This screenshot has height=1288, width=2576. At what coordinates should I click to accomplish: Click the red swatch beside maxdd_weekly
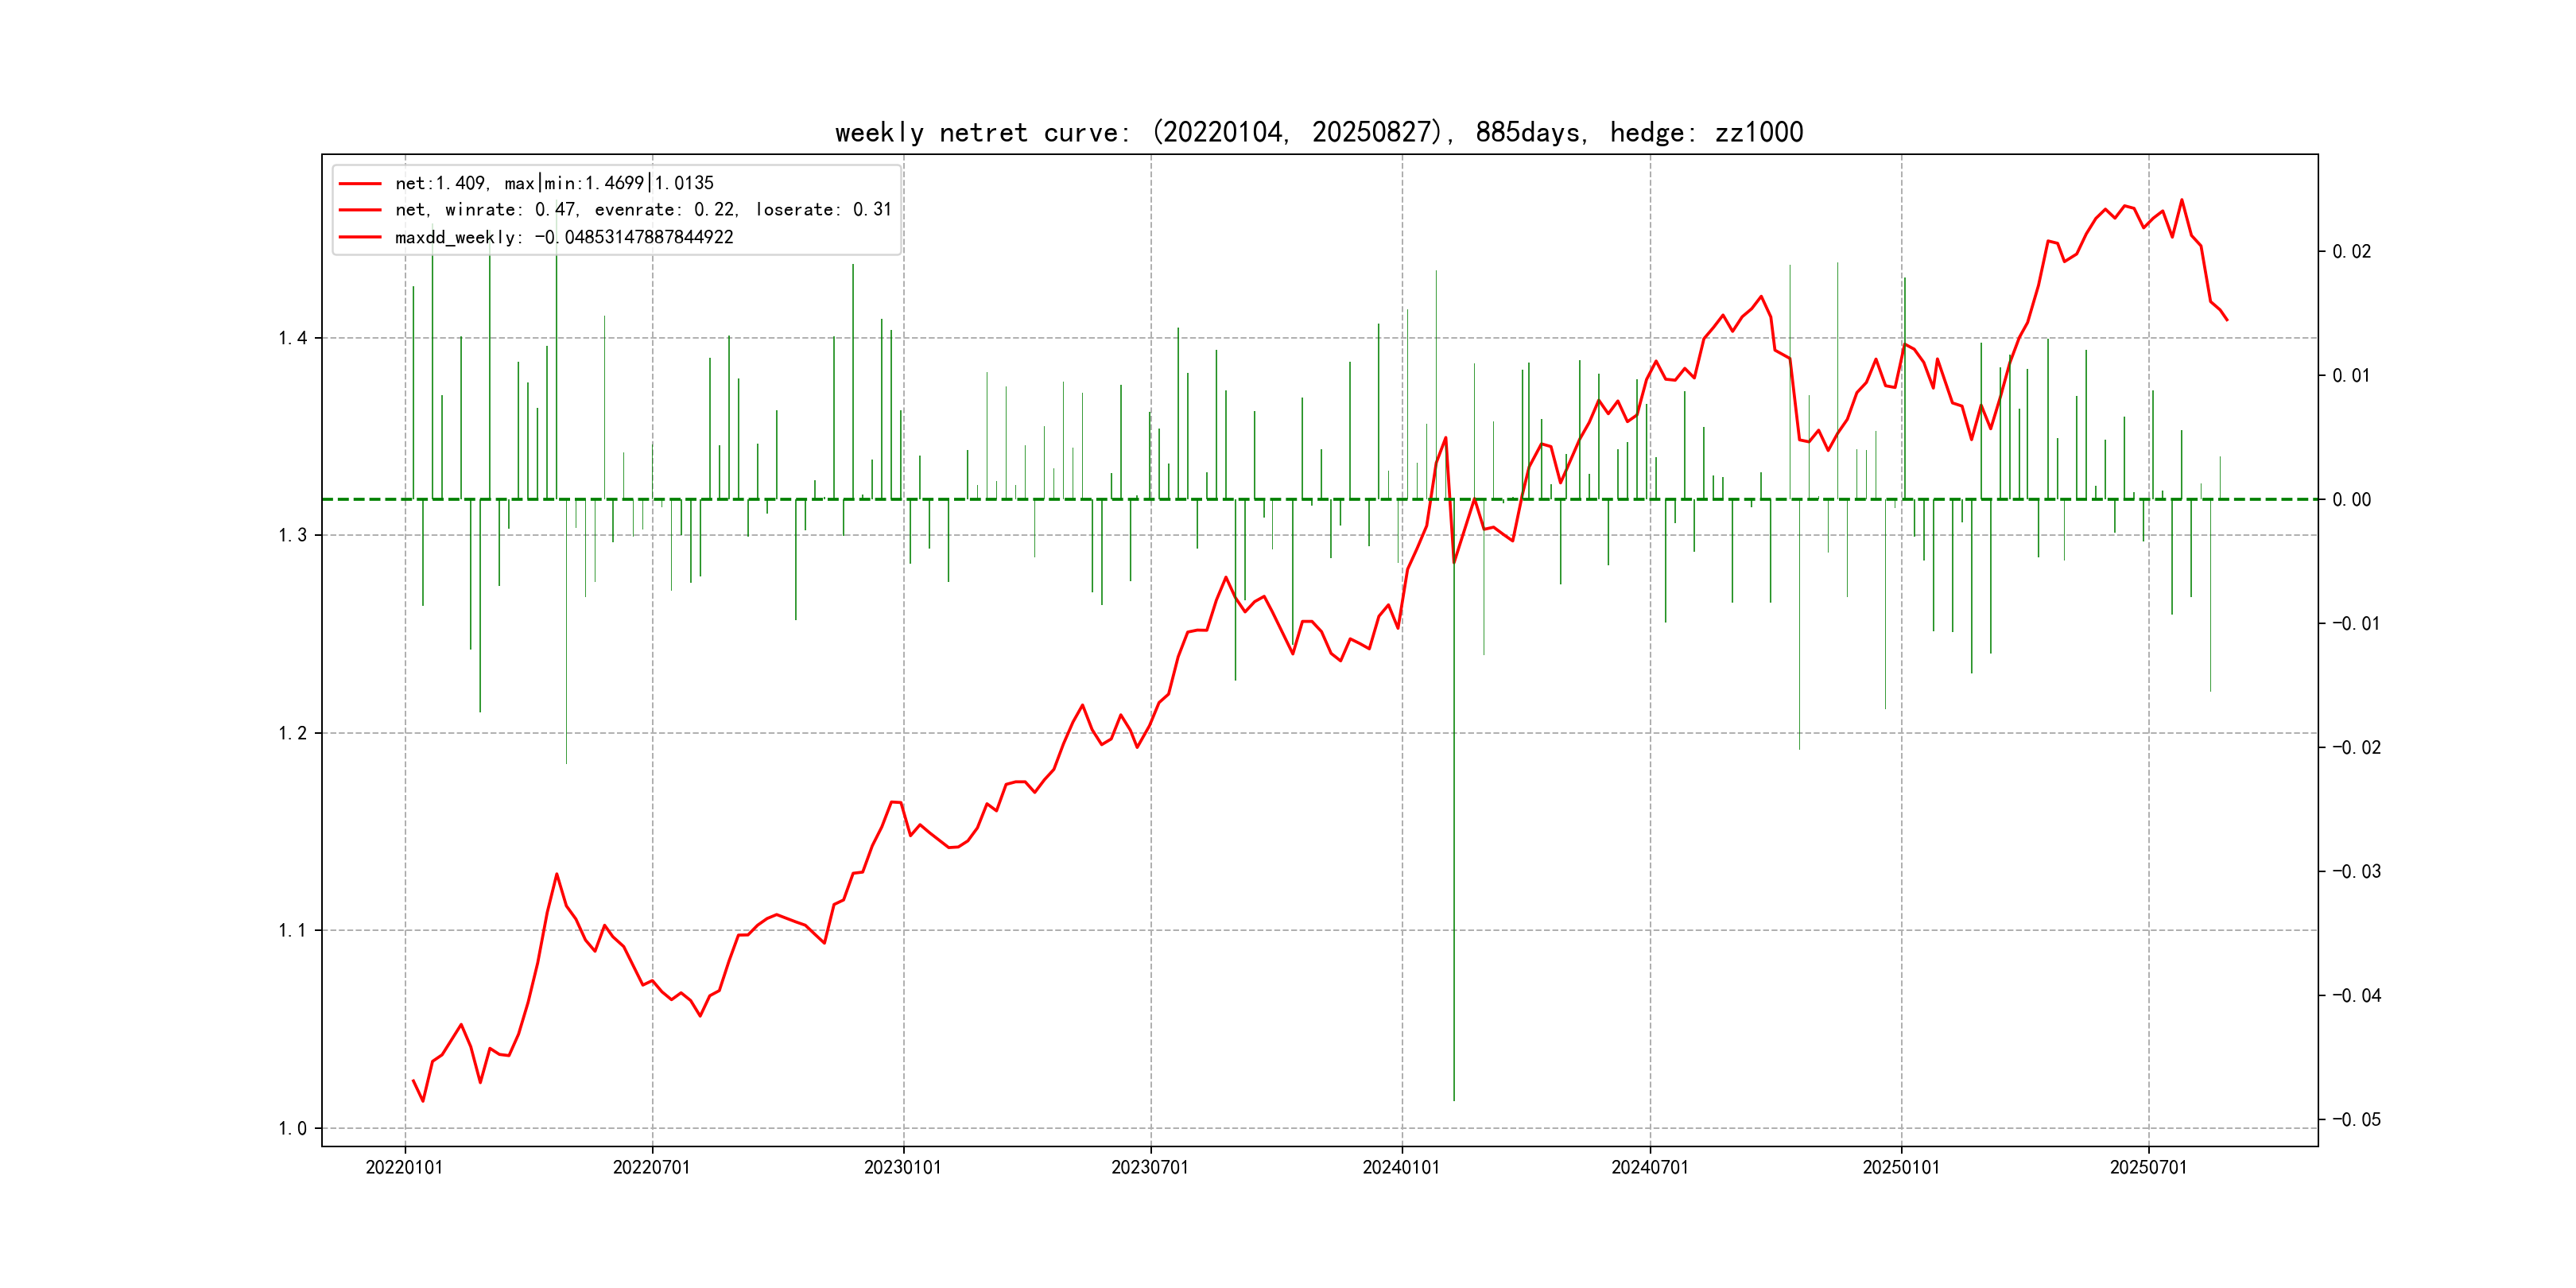coord(360,237)
